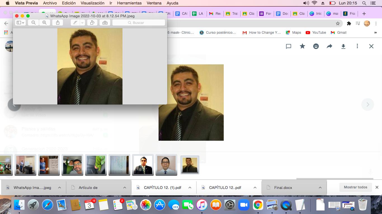Download the image from the viewer
Screen dimensions: 382x214
pyautogui.click(x=343, y=46)
